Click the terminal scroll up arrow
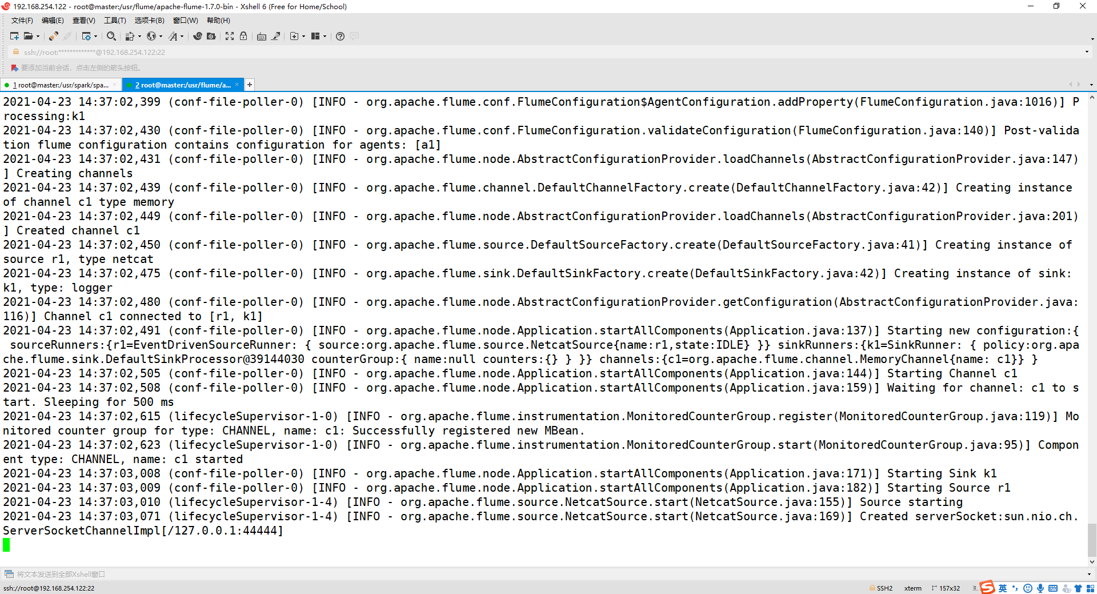Screen dimensions: 1097x594 [x=1092, y=98]
